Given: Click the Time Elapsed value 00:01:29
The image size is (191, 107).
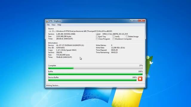Looking at the screenshot, I should click(x=114, y=50).
